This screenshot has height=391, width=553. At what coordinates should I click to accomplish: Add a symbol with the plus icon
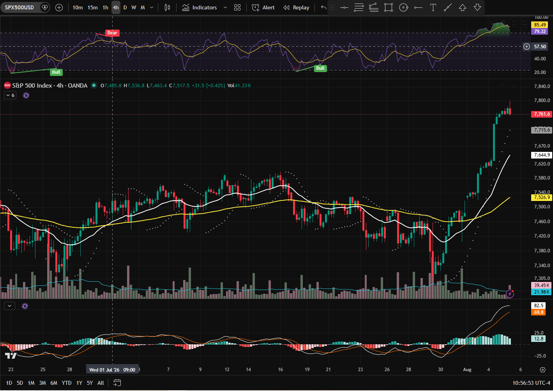59,7
